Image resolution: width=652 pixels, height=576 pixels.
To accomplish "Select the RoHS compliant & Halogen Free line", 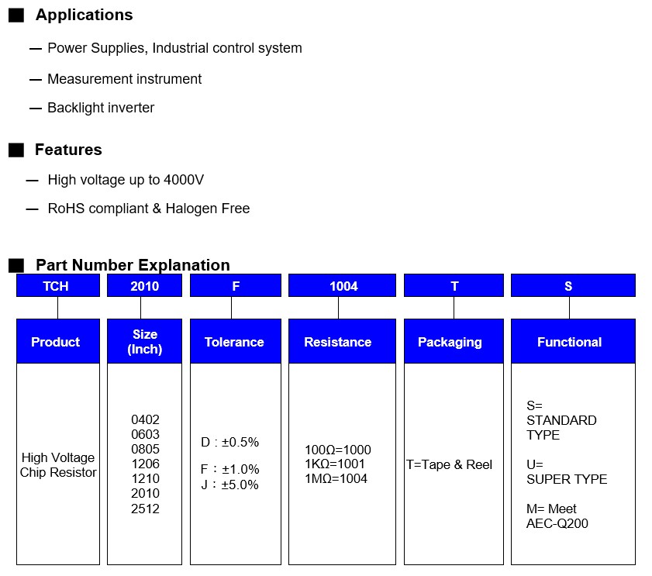I will point(149,209).
